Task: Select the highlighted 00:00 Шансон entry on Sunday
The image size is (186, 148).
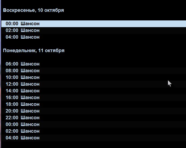Action: pyautogui.click(x=94, y=24)
